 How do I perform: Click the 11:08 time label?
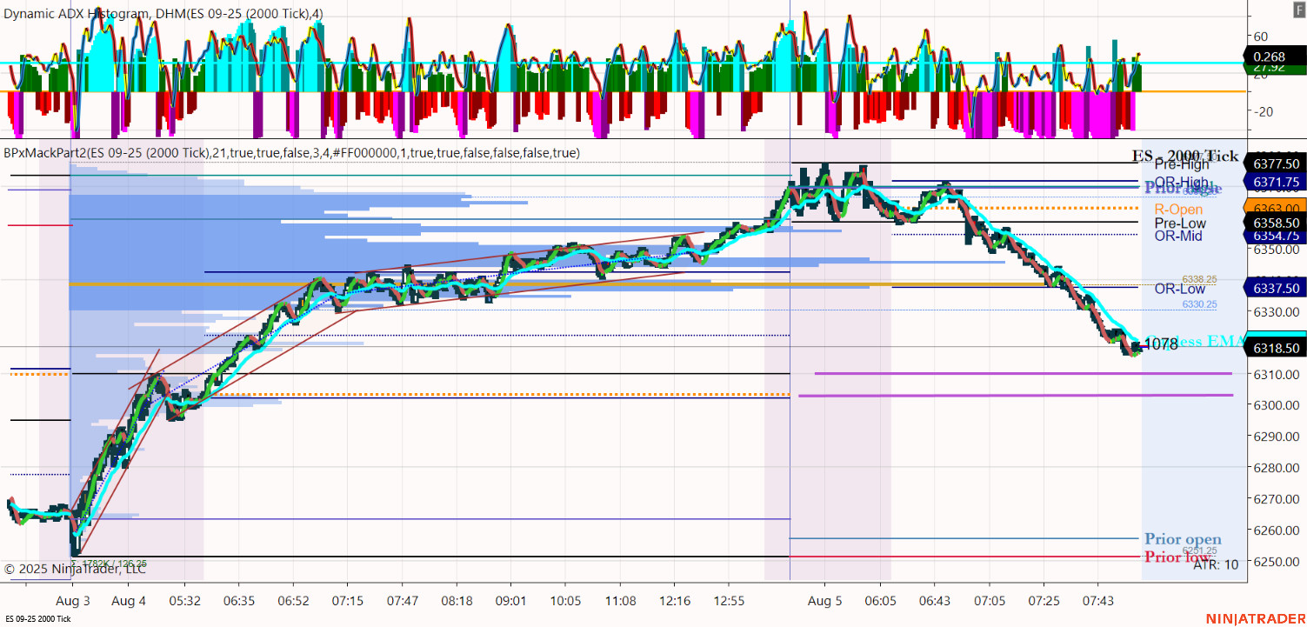pos(620,601)
